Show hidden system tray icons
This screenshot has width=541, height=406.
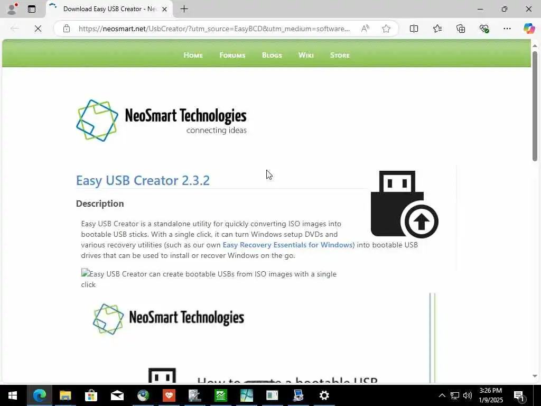[x=442, y=395]
